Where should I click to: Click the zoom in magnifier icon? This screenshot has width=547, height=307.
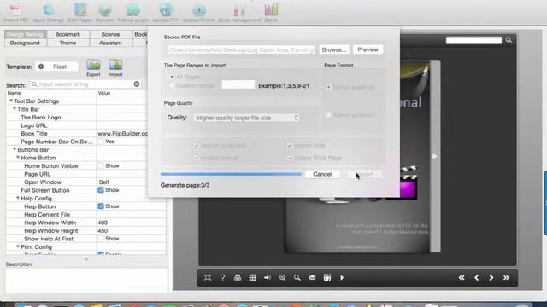click(282, 277)
